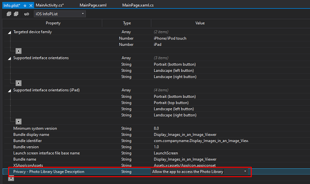Screen dimensions: 310x184
Task: Close the Info.plist tab
Action: click(x=30, y=5)
